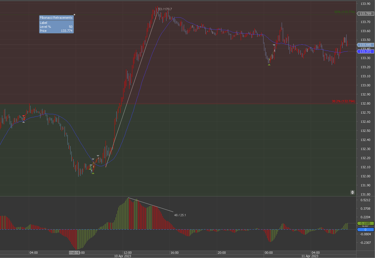Click the 07:50 time cursor label
This screenshot has width=375, height=258.
(x=74, y=253)
